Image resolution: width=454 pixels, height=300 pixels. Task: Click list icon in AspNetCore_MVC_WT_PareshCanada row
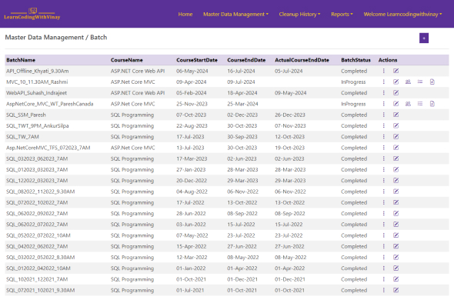tap(420, 104)
